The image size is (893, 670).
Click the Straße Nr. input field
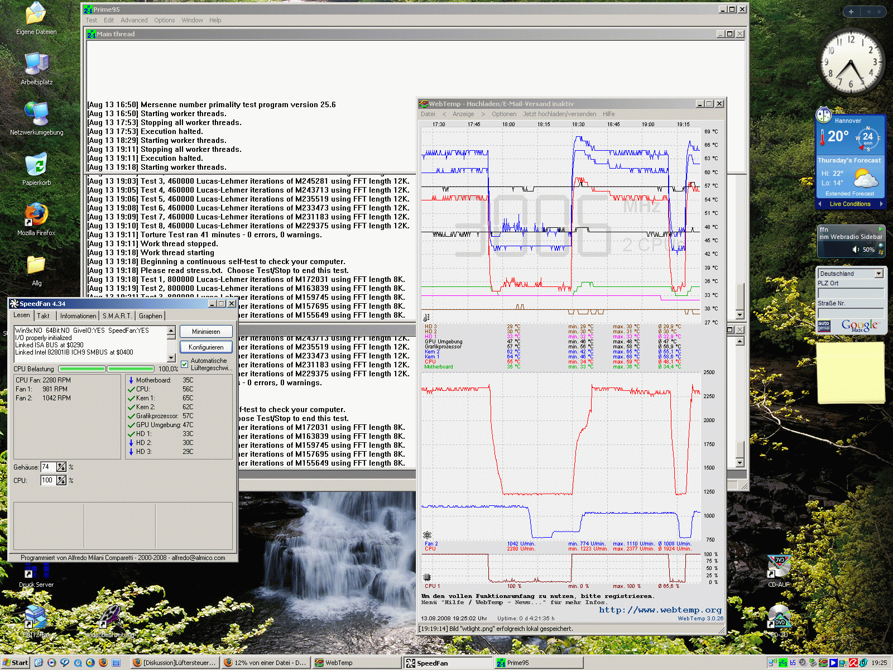coord(851,313)
